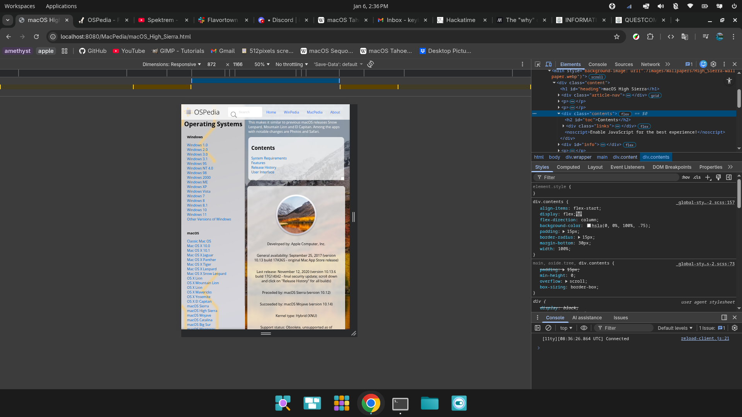Click the new style rule plus icon
The image size is (742, 417).
pos(708,177)
